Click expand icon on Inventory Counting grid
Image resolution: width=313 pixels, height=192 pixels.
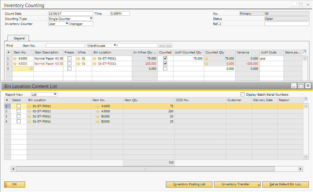coord(305,52)
